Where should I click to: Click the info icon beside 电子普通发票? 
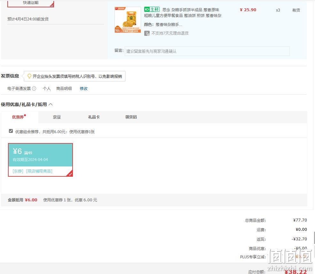click(34, 88)
